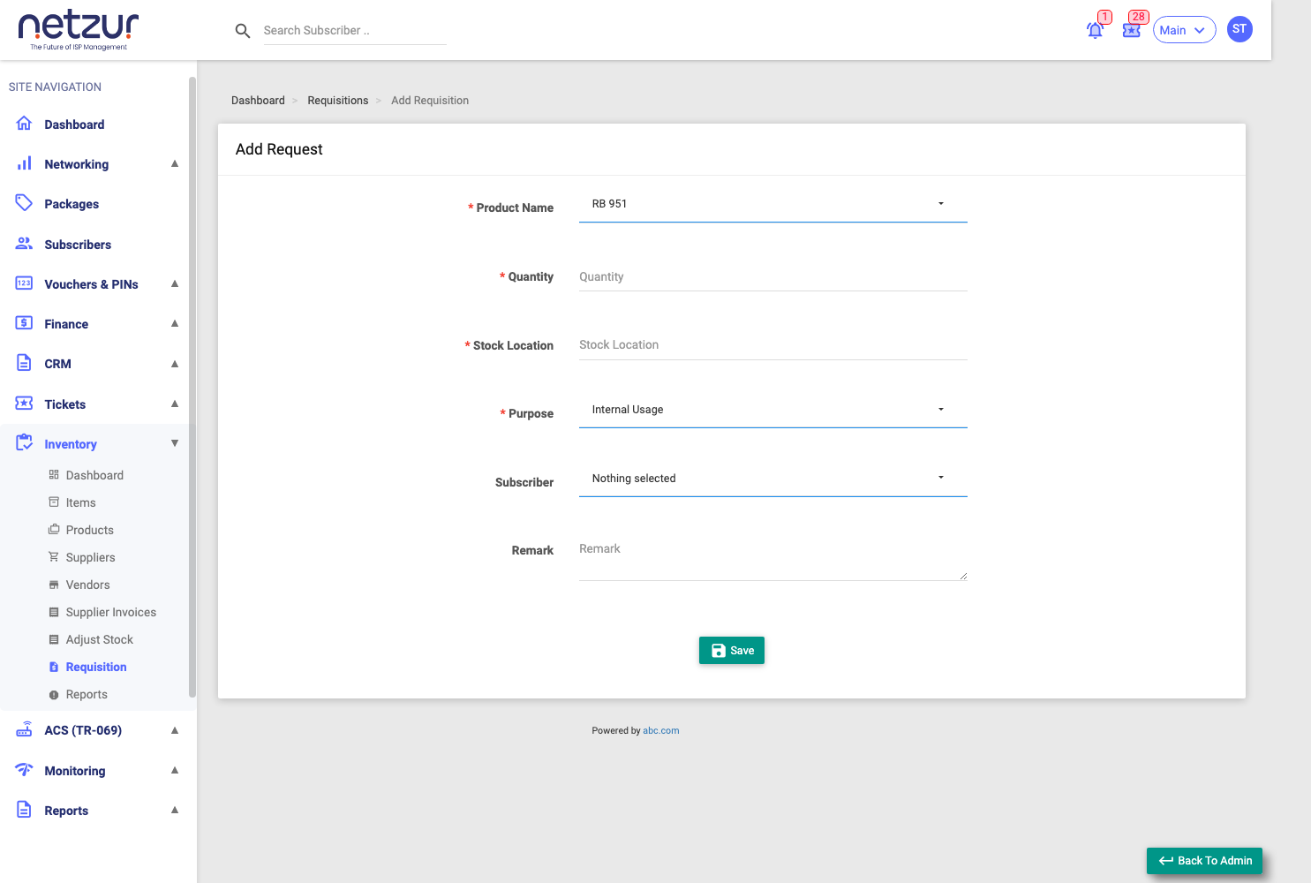Collapse the Inventory menu arrow

click(x=175, y=443)
